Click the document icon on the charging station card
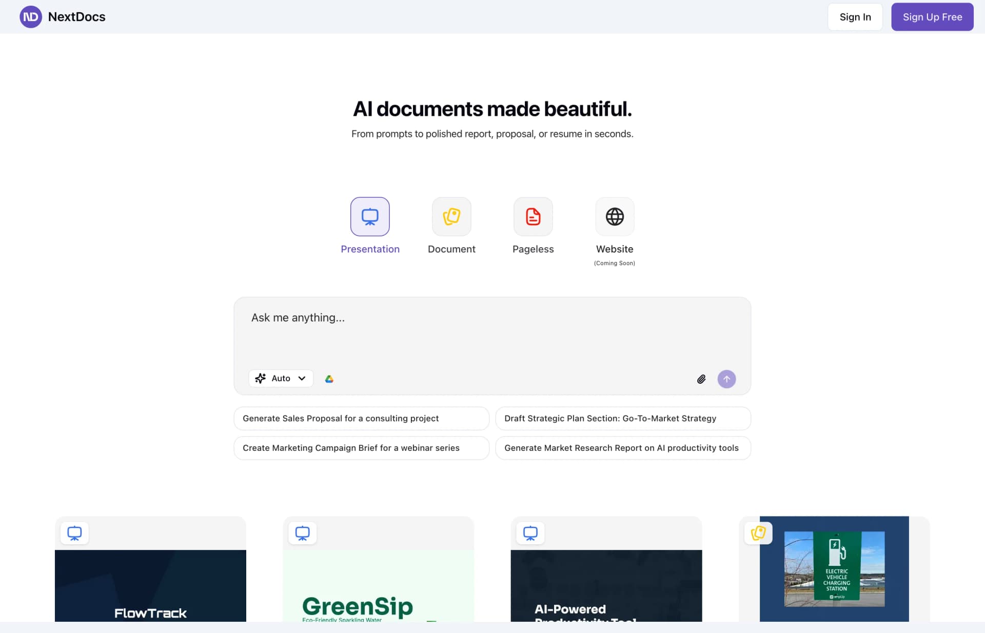Viewport: 985px width, 633px height. click(759, 533)
